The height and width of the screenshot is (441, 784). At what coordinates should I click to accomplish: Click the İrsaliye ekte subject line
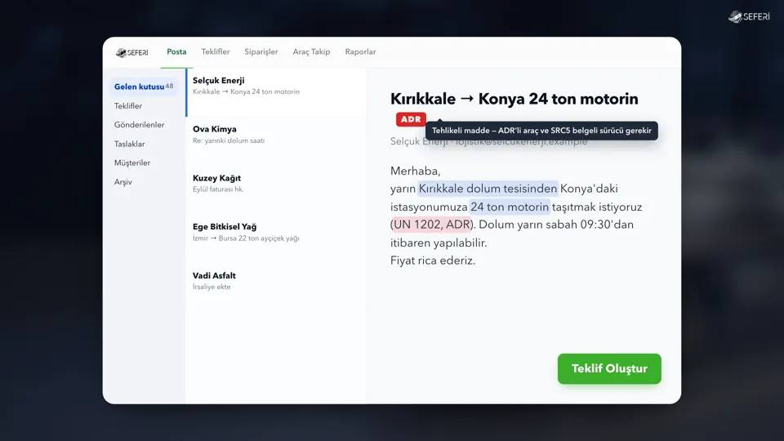[212, 287]
